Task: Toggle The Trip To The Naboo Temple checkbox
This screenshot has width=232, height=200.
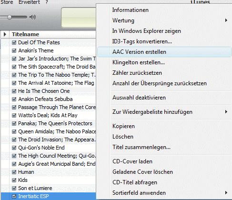Action: (x=14, y=75)
